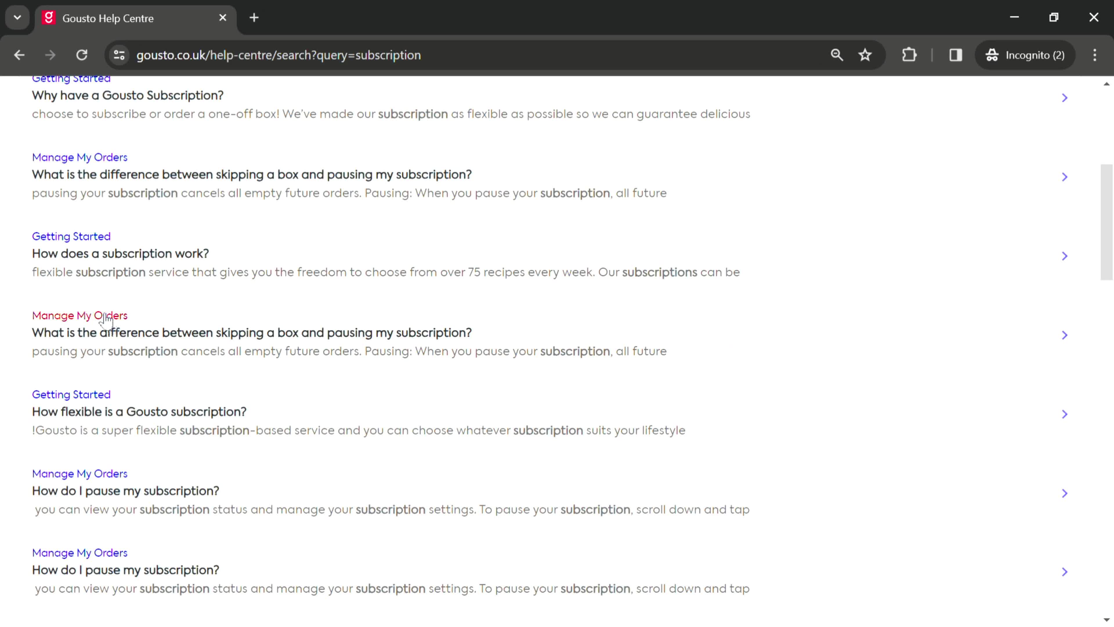Select the Gousto Help Centre browser tab

tap(135, 18)
